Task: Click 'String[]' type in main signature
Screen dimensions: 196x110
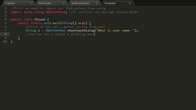Action: click(x=69, y=23)
